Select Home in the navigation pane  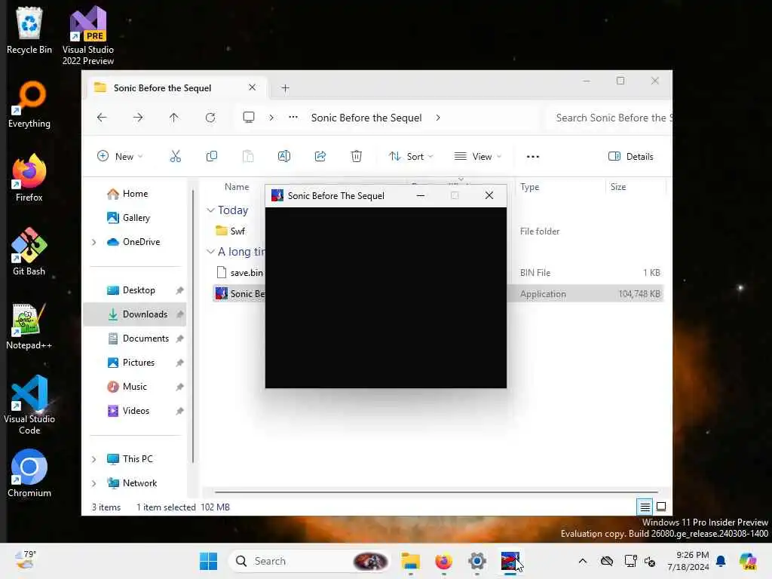tap(135, 194)
